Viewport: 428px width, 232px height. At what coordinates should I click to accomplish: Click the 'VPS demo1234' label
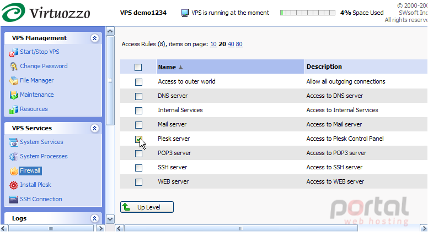pyautogui.click(x=143, y=13)
